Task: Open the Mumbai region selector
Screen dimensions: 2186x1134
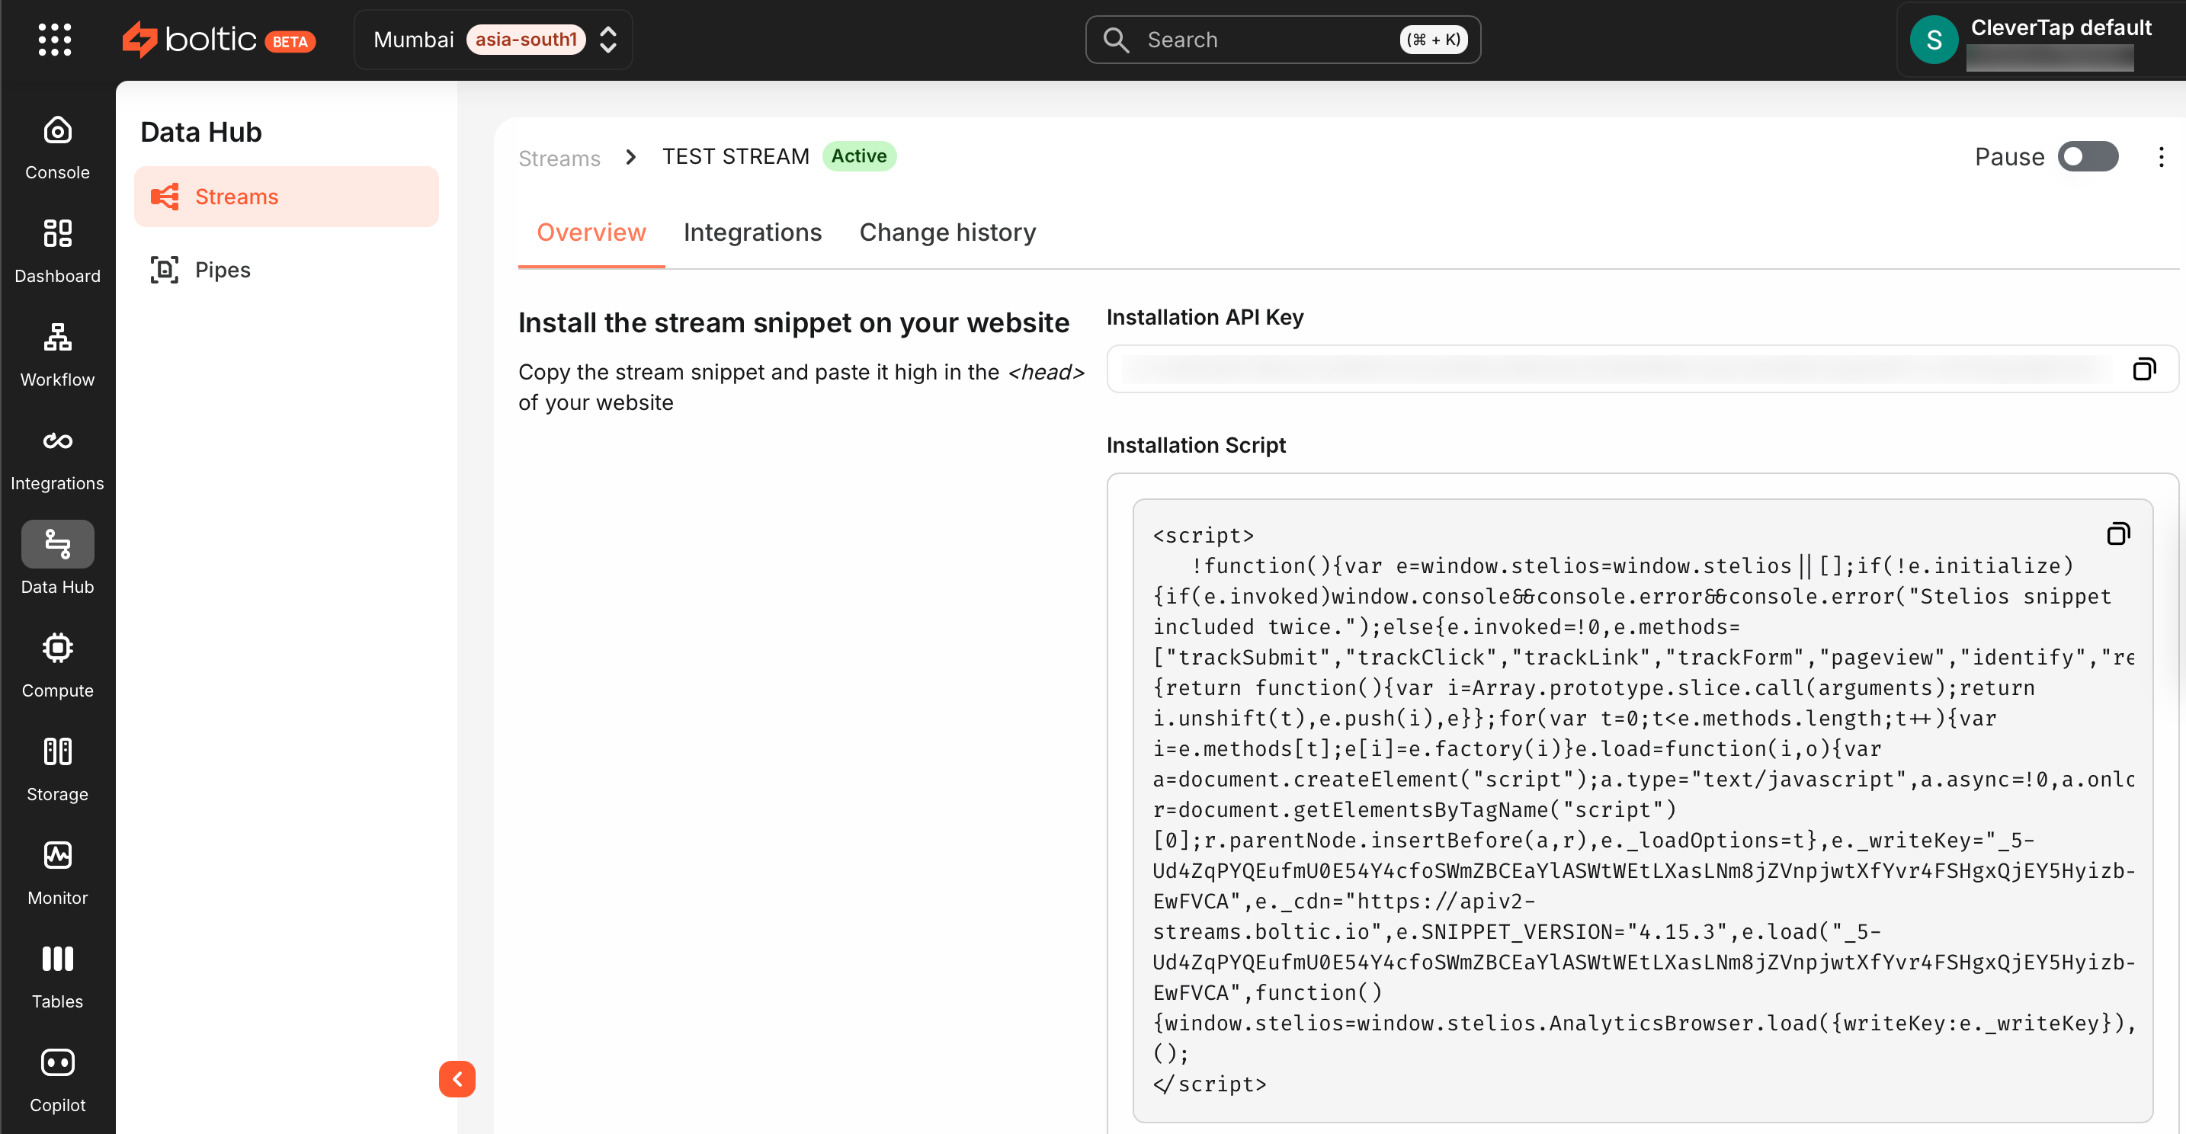Action: 493,40
